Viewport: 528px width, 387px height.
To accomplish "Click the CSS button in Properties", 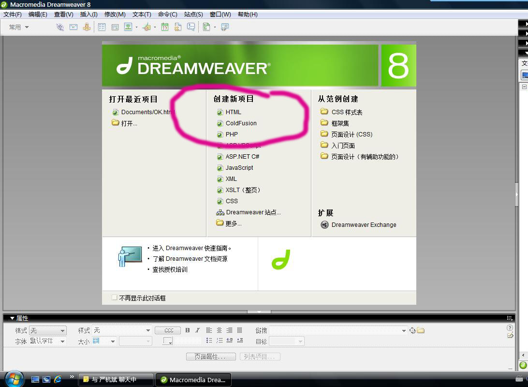I will [x=168, y=330].
